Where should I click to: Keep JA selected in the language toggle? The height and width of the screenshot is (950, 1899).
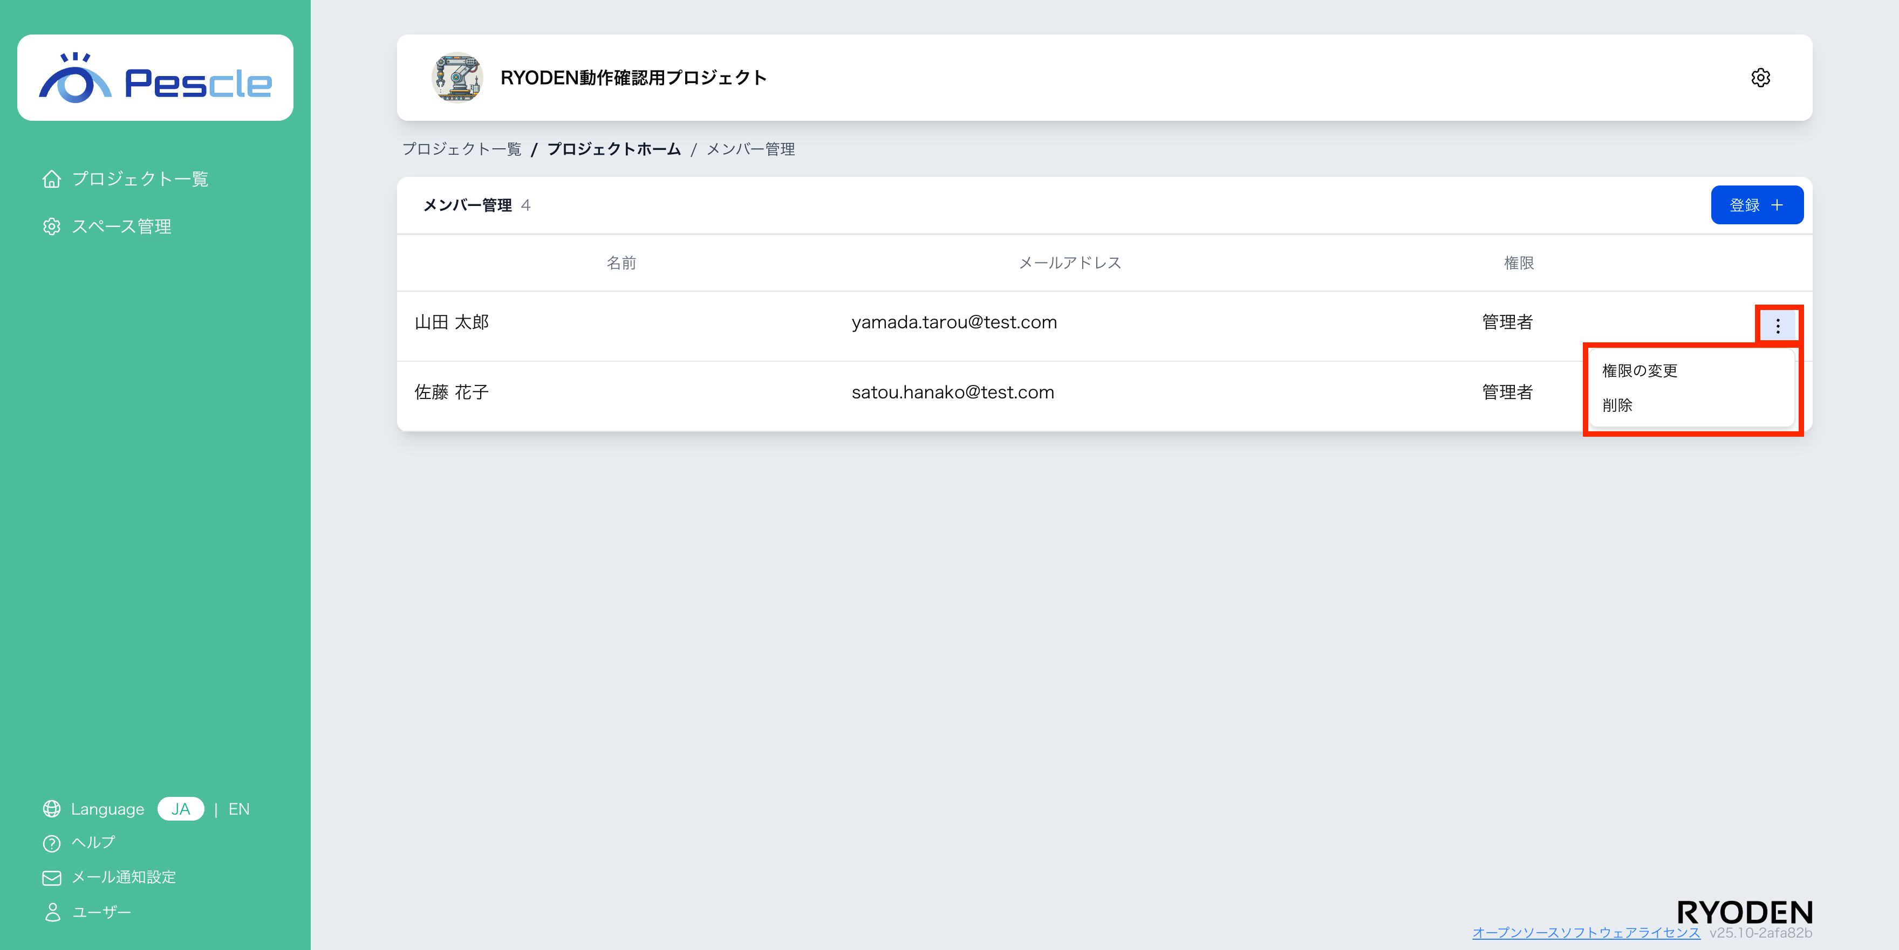coord(181,809)
